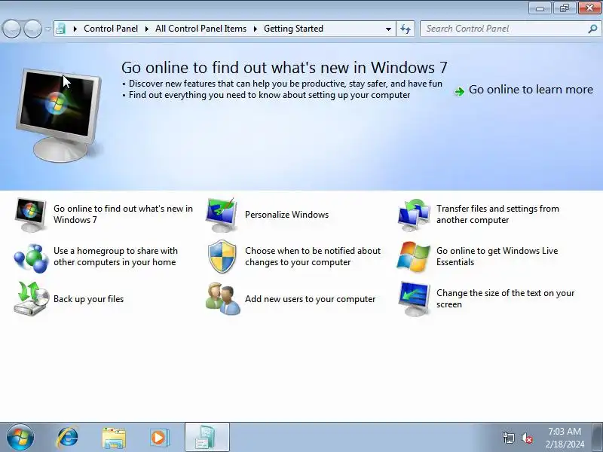Click the search magnifier icon
Viewport: 603px width, 452px height.
592,29
